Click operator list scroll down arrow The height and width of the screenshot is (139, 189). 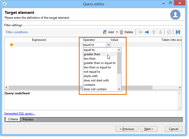tap(119, 89)
